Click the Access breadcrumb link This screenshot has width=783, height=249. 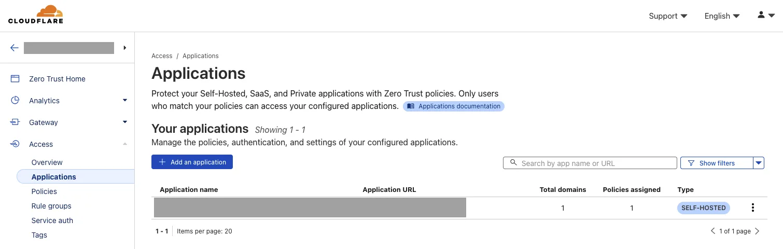tap(162, 56)
